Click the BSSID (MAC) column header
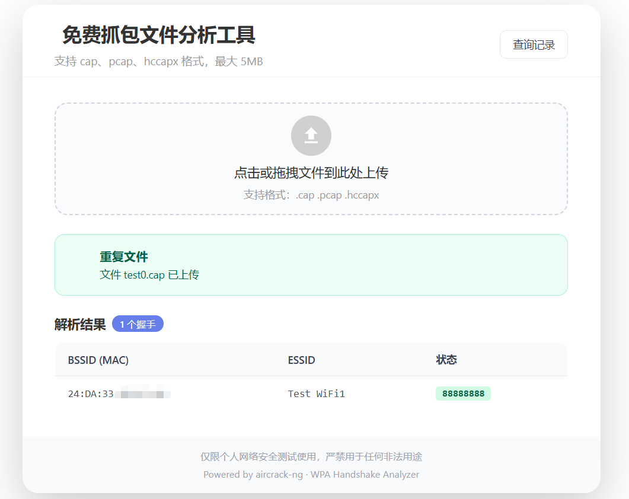629x499 pixels. pyautogui.click(x=98, y=360)
